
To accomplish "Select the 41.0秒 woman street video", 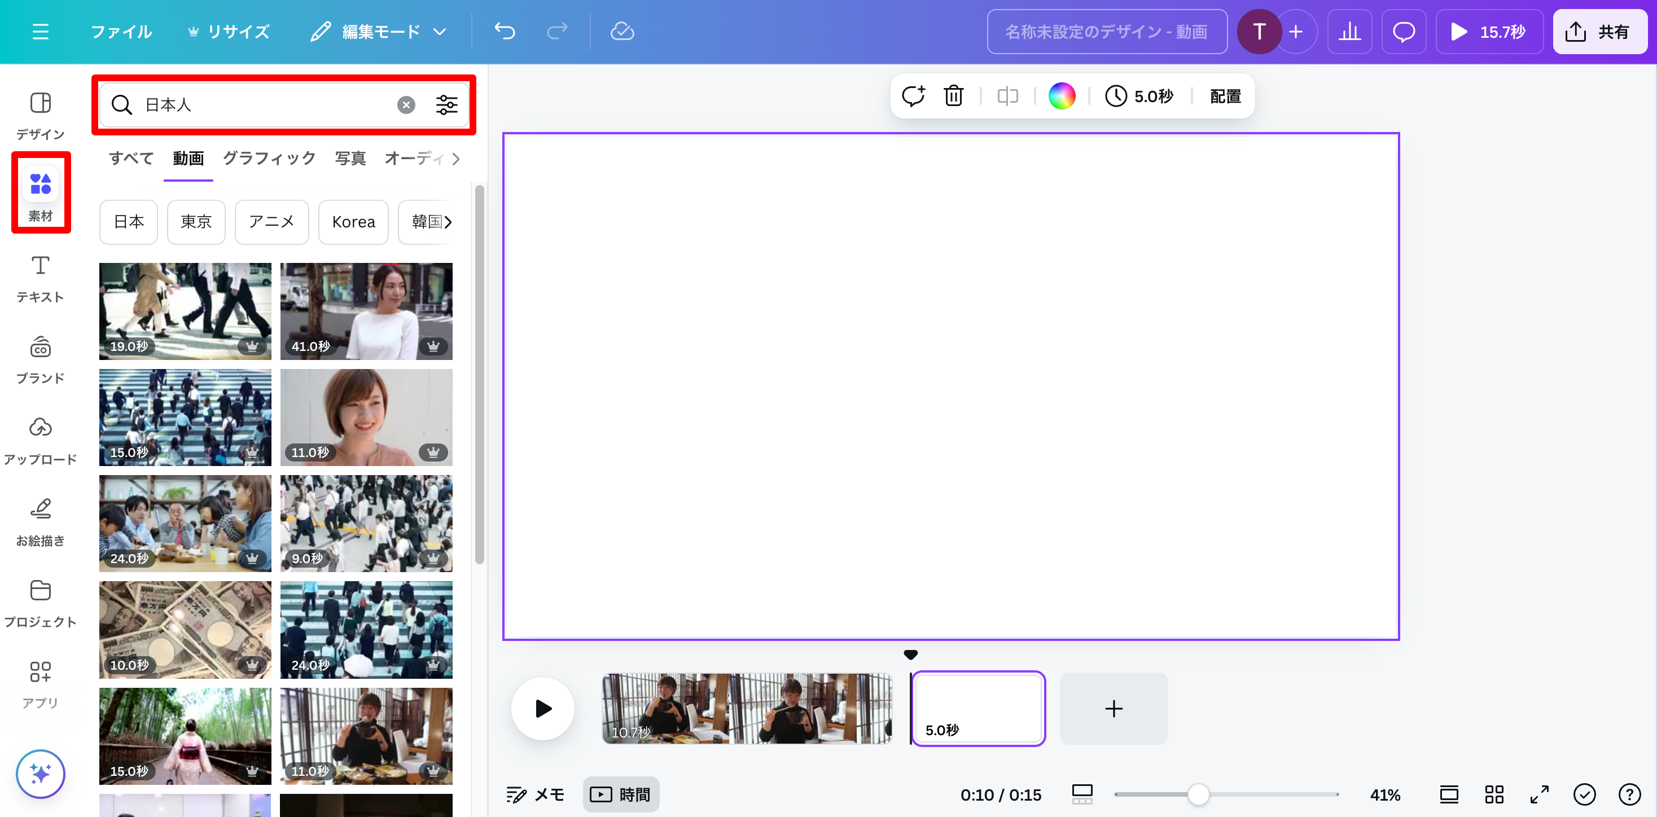I will click(366, 311).
